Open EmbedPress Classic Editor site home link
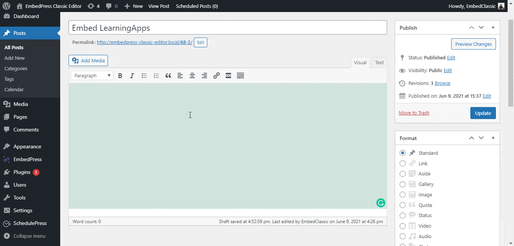 click(49, 6)
